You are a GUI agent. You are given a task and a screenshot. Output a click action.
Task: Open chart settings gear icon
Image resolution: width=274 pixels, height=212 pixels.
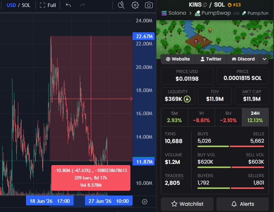pos(135,5)
